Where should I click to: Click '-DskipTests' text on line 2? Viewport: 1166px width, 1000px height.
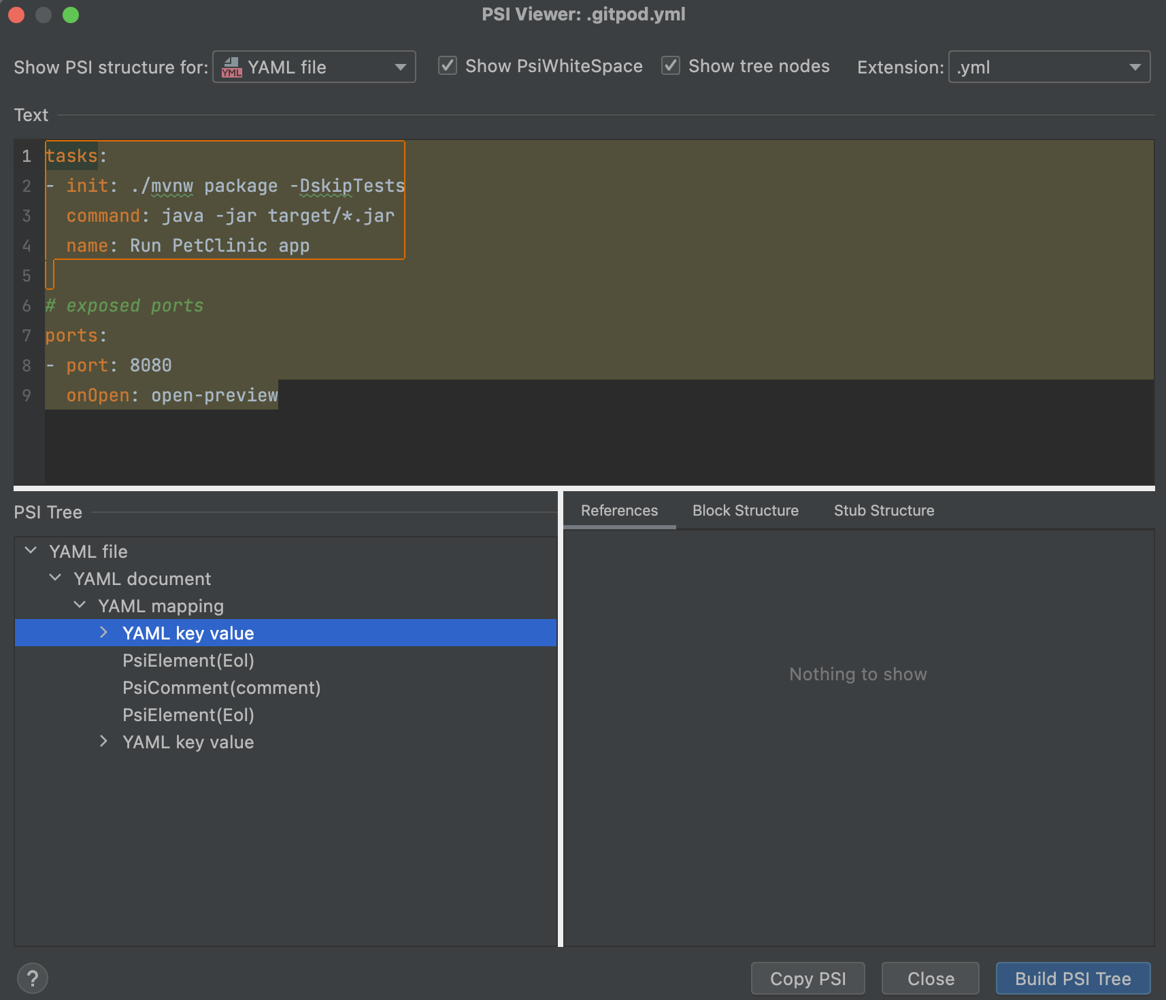pyautogui.click(x=347, y=186)
